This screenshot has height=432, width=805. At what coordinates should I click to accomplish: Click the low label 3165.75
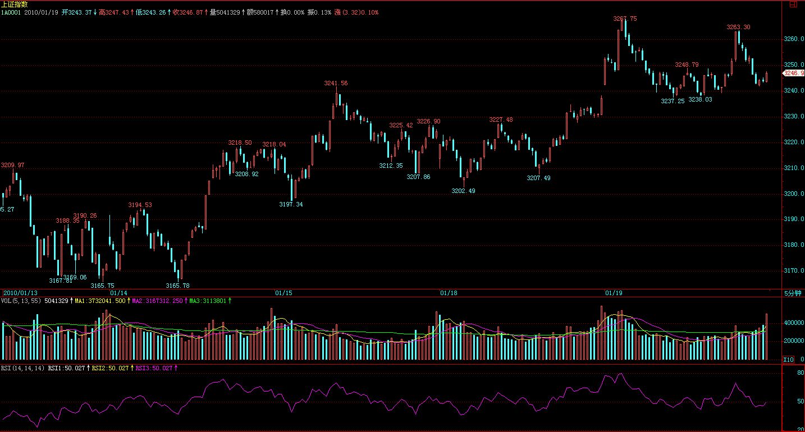pos(102,286)
